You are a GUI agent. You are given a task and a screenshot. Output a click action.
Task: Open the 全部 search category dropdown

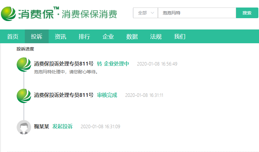tap(146, 13)
